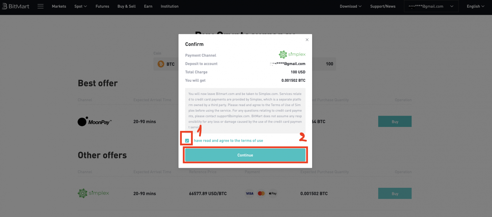The image size is (492, 217).
Task: Close the Confirm dialog with X
Action: point(307,40)
